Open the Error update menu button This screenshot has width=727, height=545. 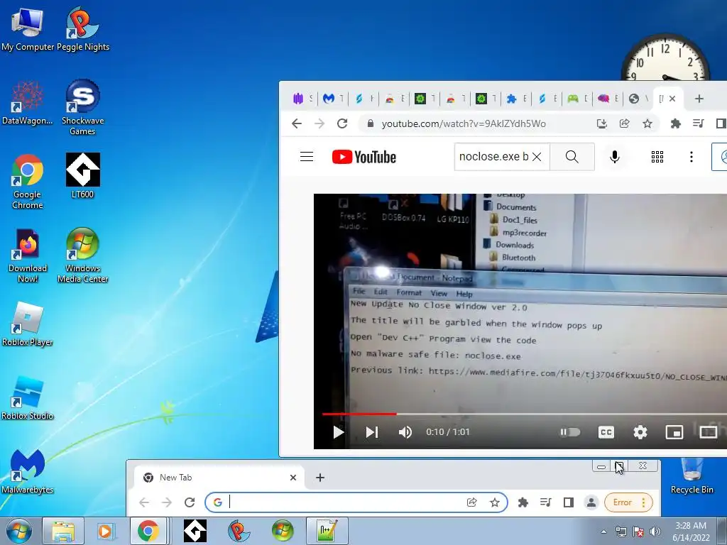click(x=629, y=502)
